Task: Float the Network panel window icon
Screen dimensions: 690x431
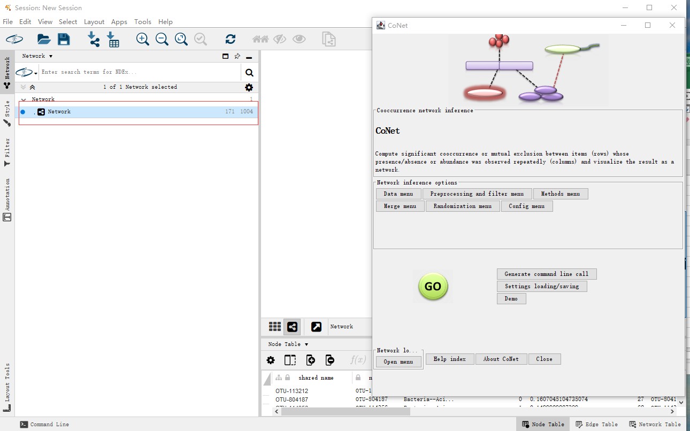Action: 225,56
